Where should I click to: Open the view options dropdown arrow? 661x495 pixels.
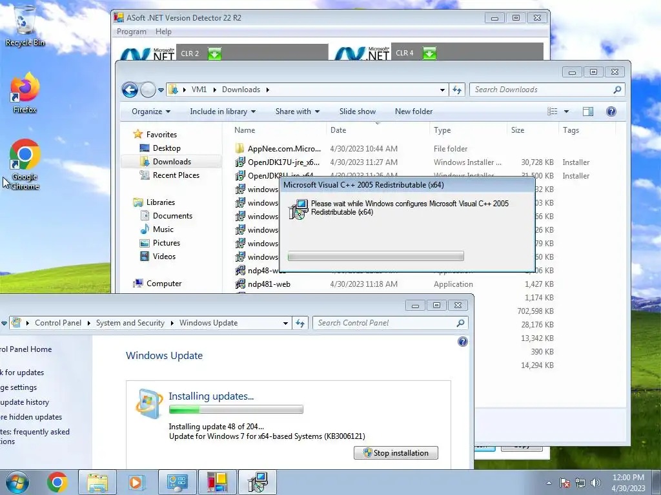(567, 112)
